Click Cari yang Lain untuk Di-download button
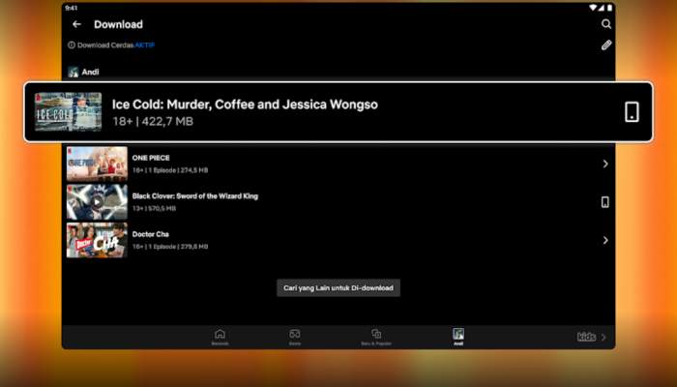Screen dimensions: 677x387 click(x=338, y=287)
